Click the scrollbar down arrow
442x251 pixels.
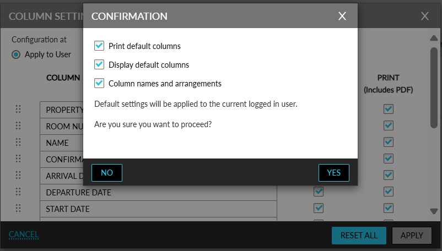434,211
